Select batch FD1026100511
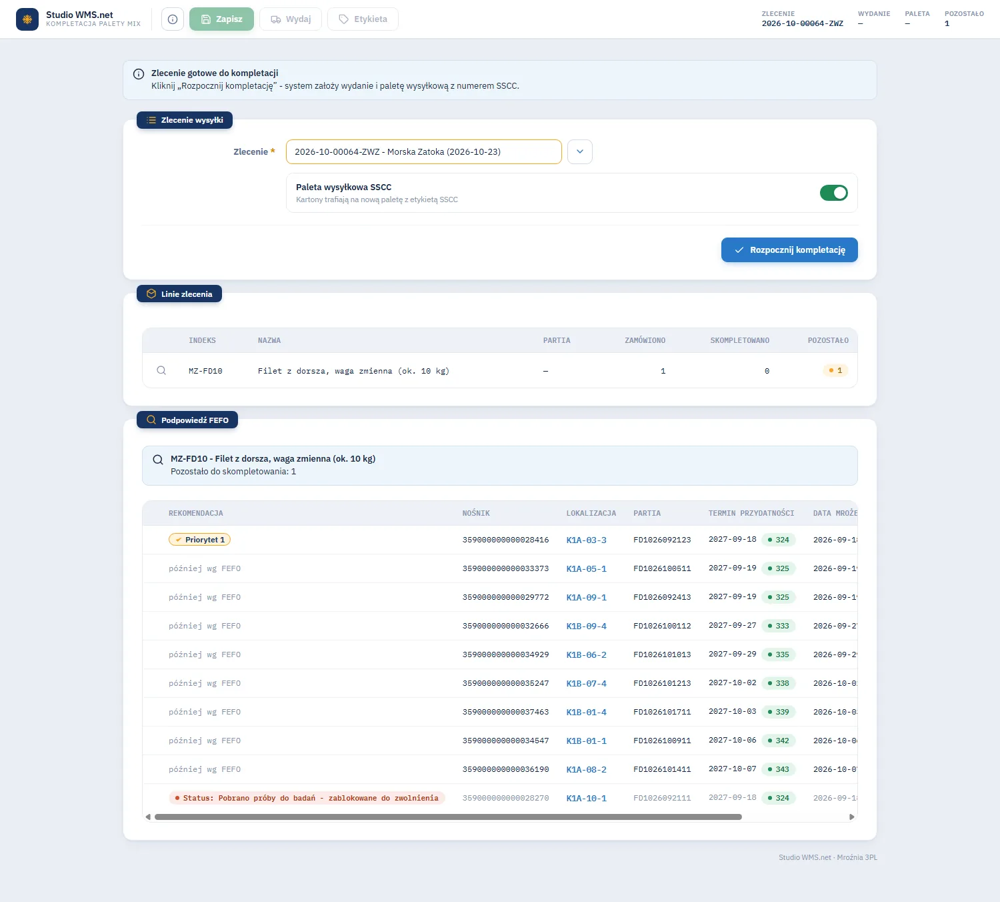 662,568
